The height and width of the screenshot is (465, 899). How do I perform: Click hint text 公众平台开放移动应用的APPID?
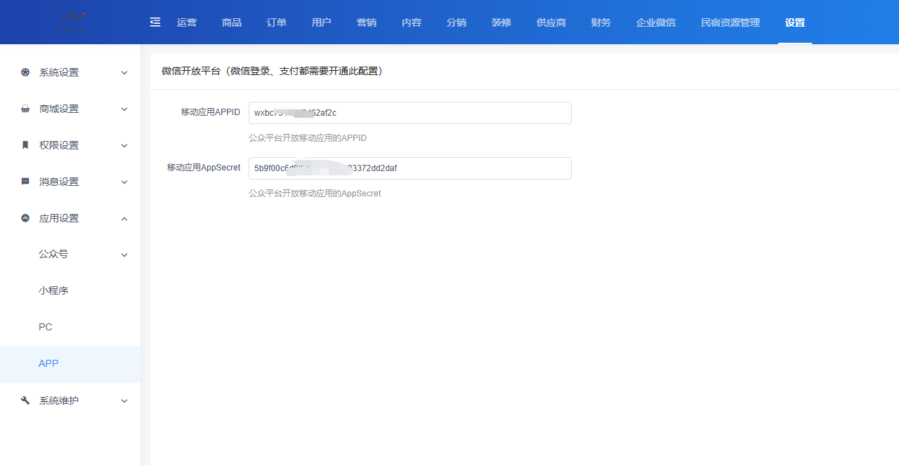[x=308, y=138]
